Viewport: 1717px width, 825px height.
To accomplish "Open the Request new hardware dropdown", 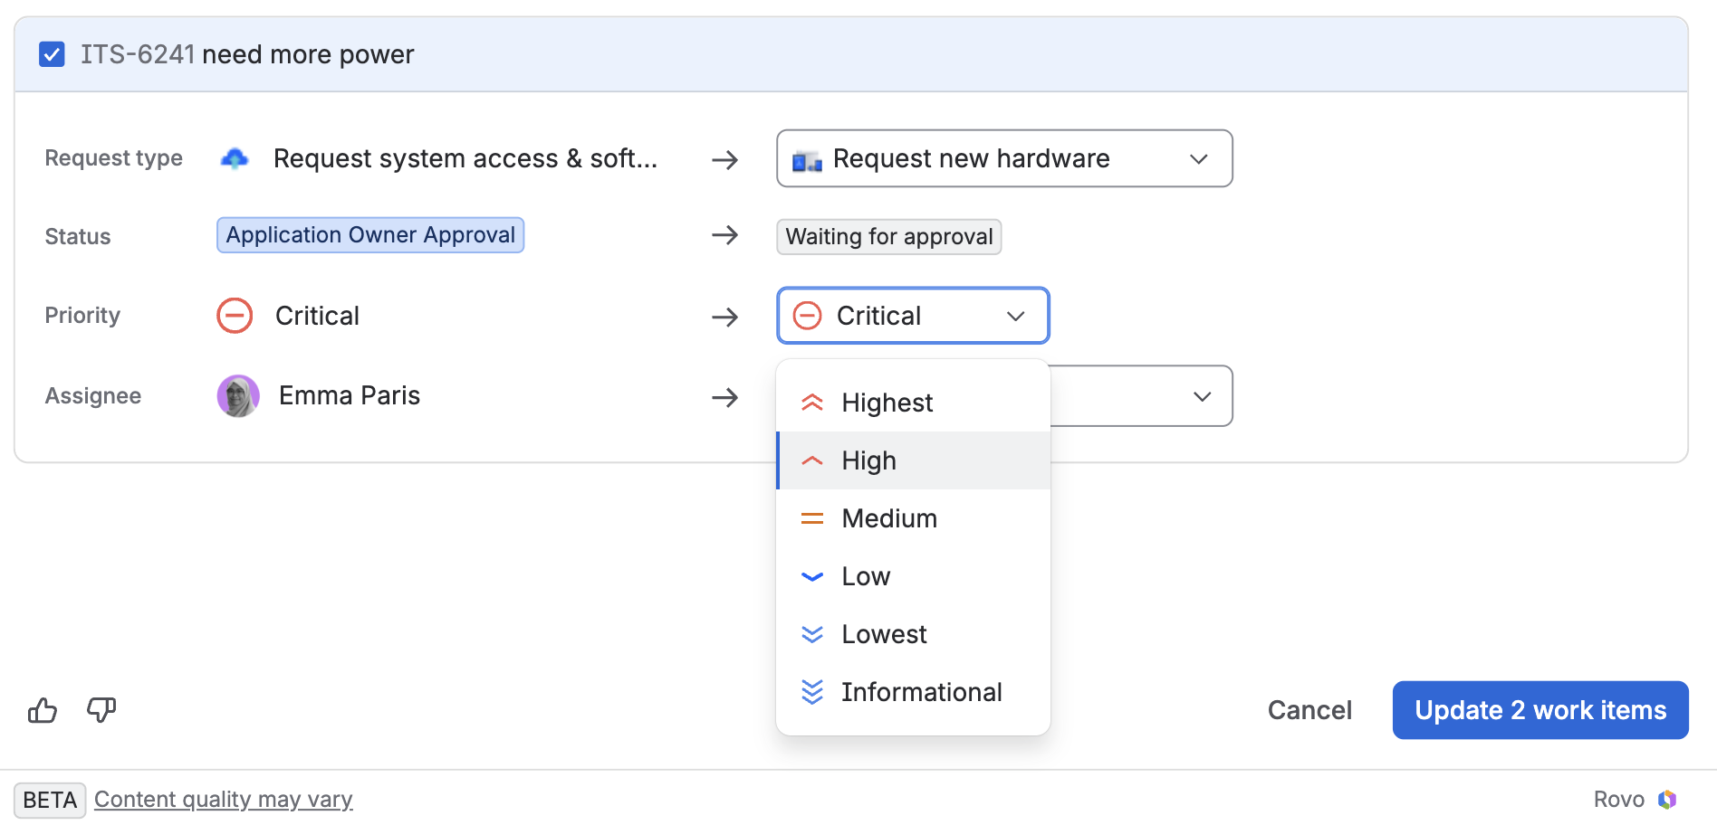I will click(1004, 158).
